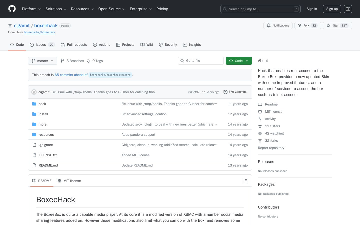Open the 'Fix advancedsettings location' commit message
The image size is (360, 225).
(x=144, y=114)
